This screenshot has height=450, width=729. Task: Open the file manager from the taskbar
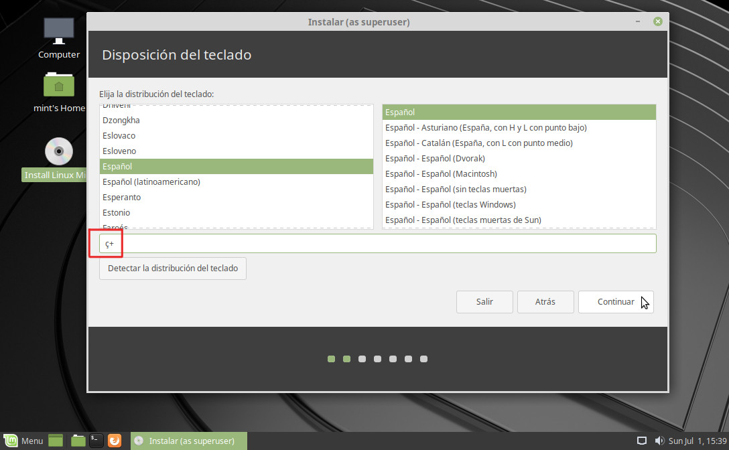[78, 441]
